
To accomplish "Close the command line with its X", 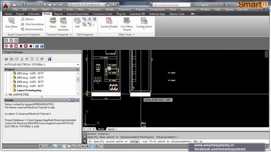I will pos(85,136).
